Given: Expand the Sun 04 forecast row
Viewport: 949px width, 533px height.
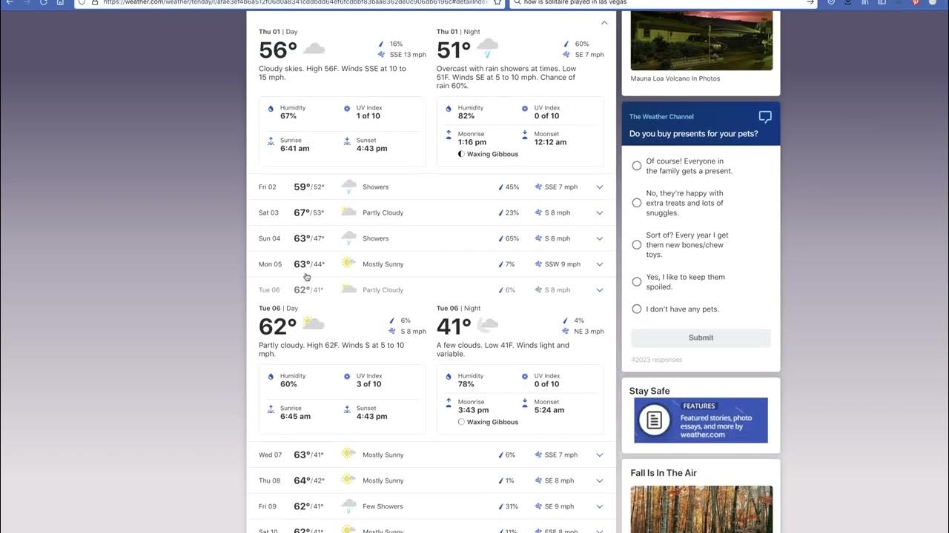Looking at the screenshot, I should (600, 239).
